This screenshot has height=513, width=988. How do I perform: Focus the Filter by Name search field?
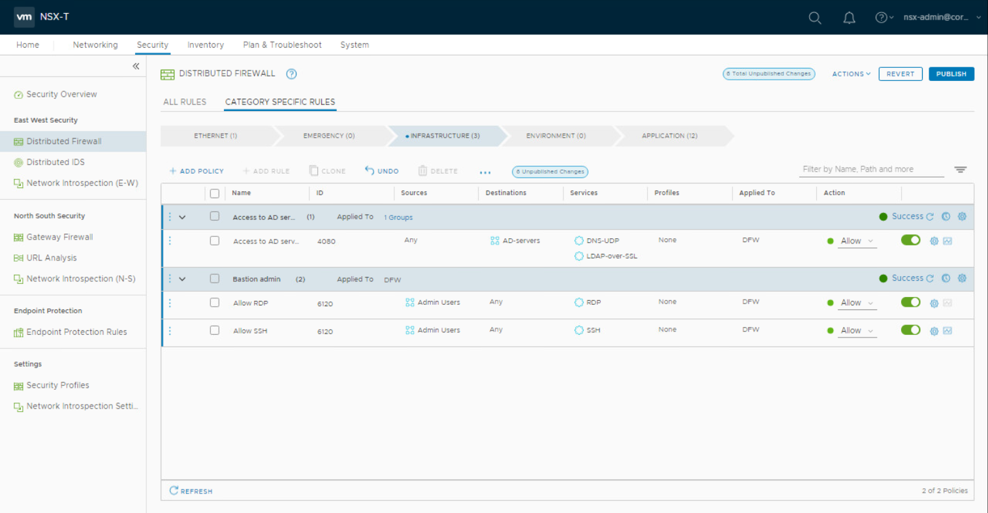tap(871, 169)
